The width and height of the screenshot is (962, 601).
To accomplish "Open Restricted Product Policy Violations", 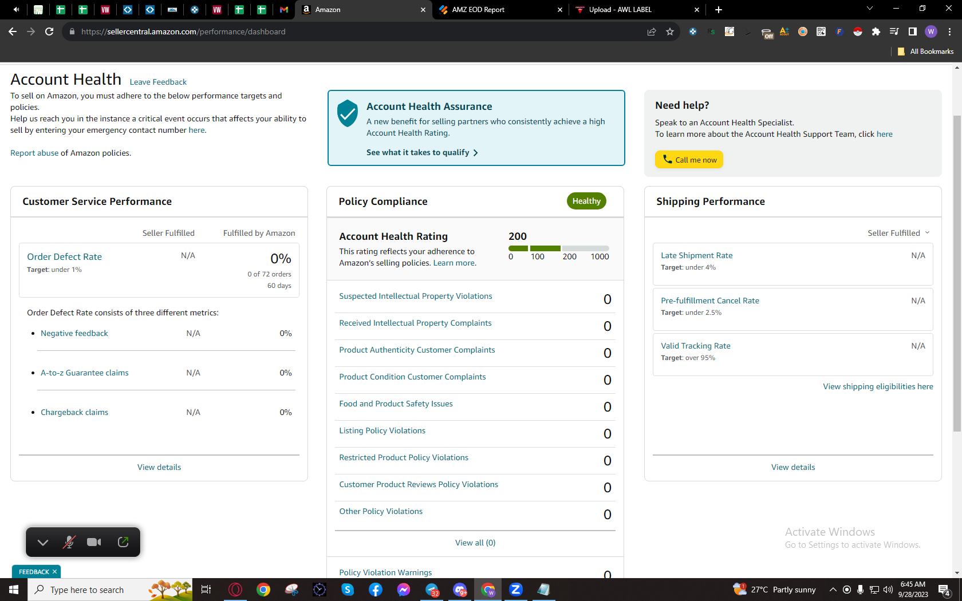I will click(404, 457).
